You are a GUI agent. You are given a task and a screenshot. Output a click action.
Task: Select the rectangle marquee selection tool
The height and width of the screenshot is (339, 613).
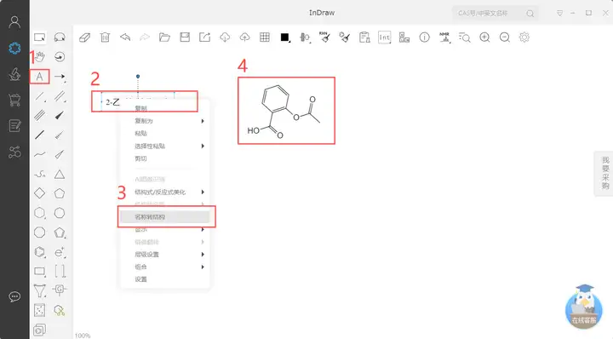click(x=39, y=37)
